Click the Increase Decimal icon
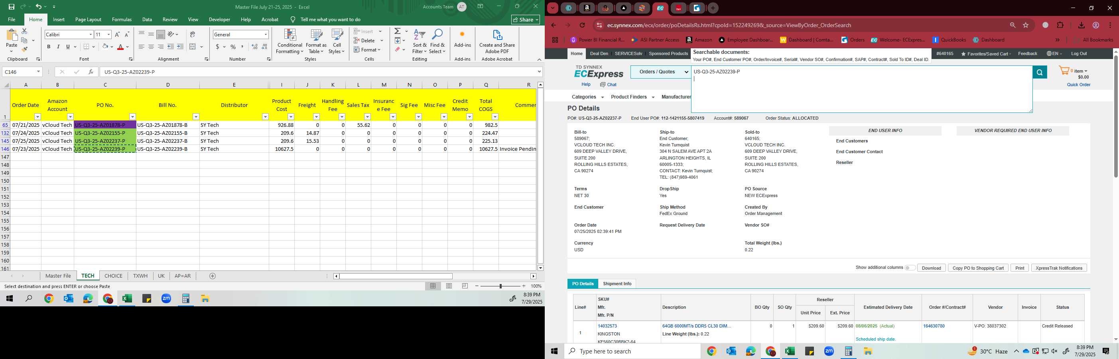1119x359 pixels. pos(254,47)
